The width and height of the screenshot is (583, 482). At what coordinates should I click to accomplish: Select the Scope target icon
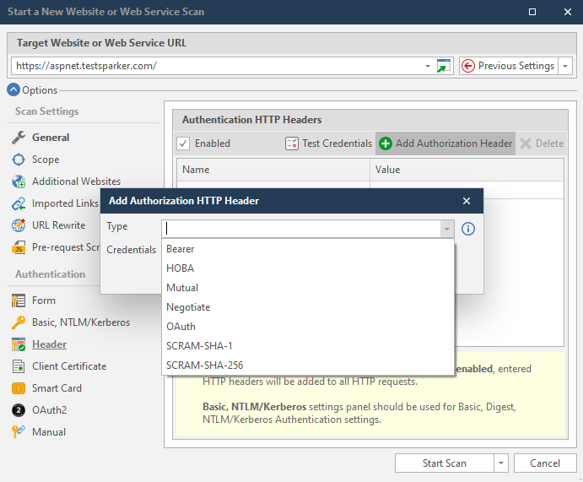click(19, 160)
